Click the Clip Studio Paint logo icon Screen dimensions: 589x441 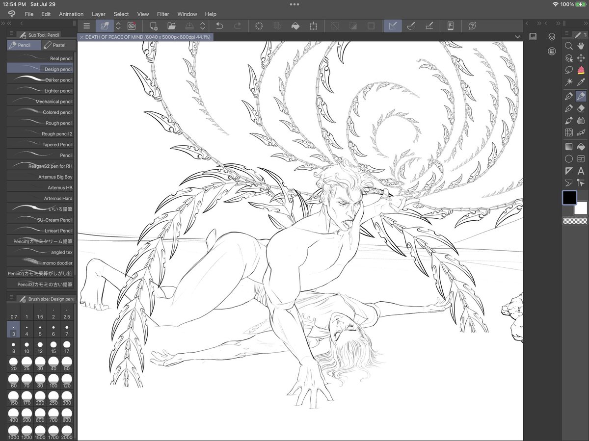pos(11,14)
